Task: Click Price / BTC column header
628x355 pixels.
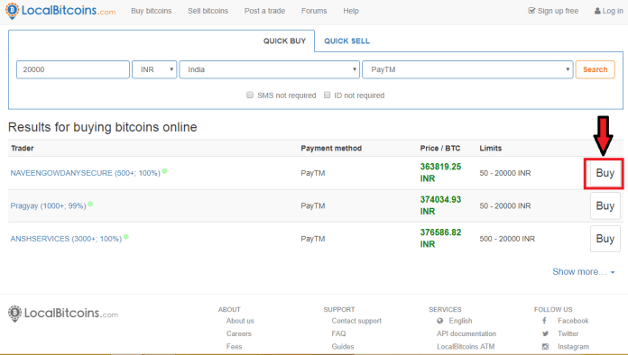Action: pyautogui.click(x=440, y=149)
